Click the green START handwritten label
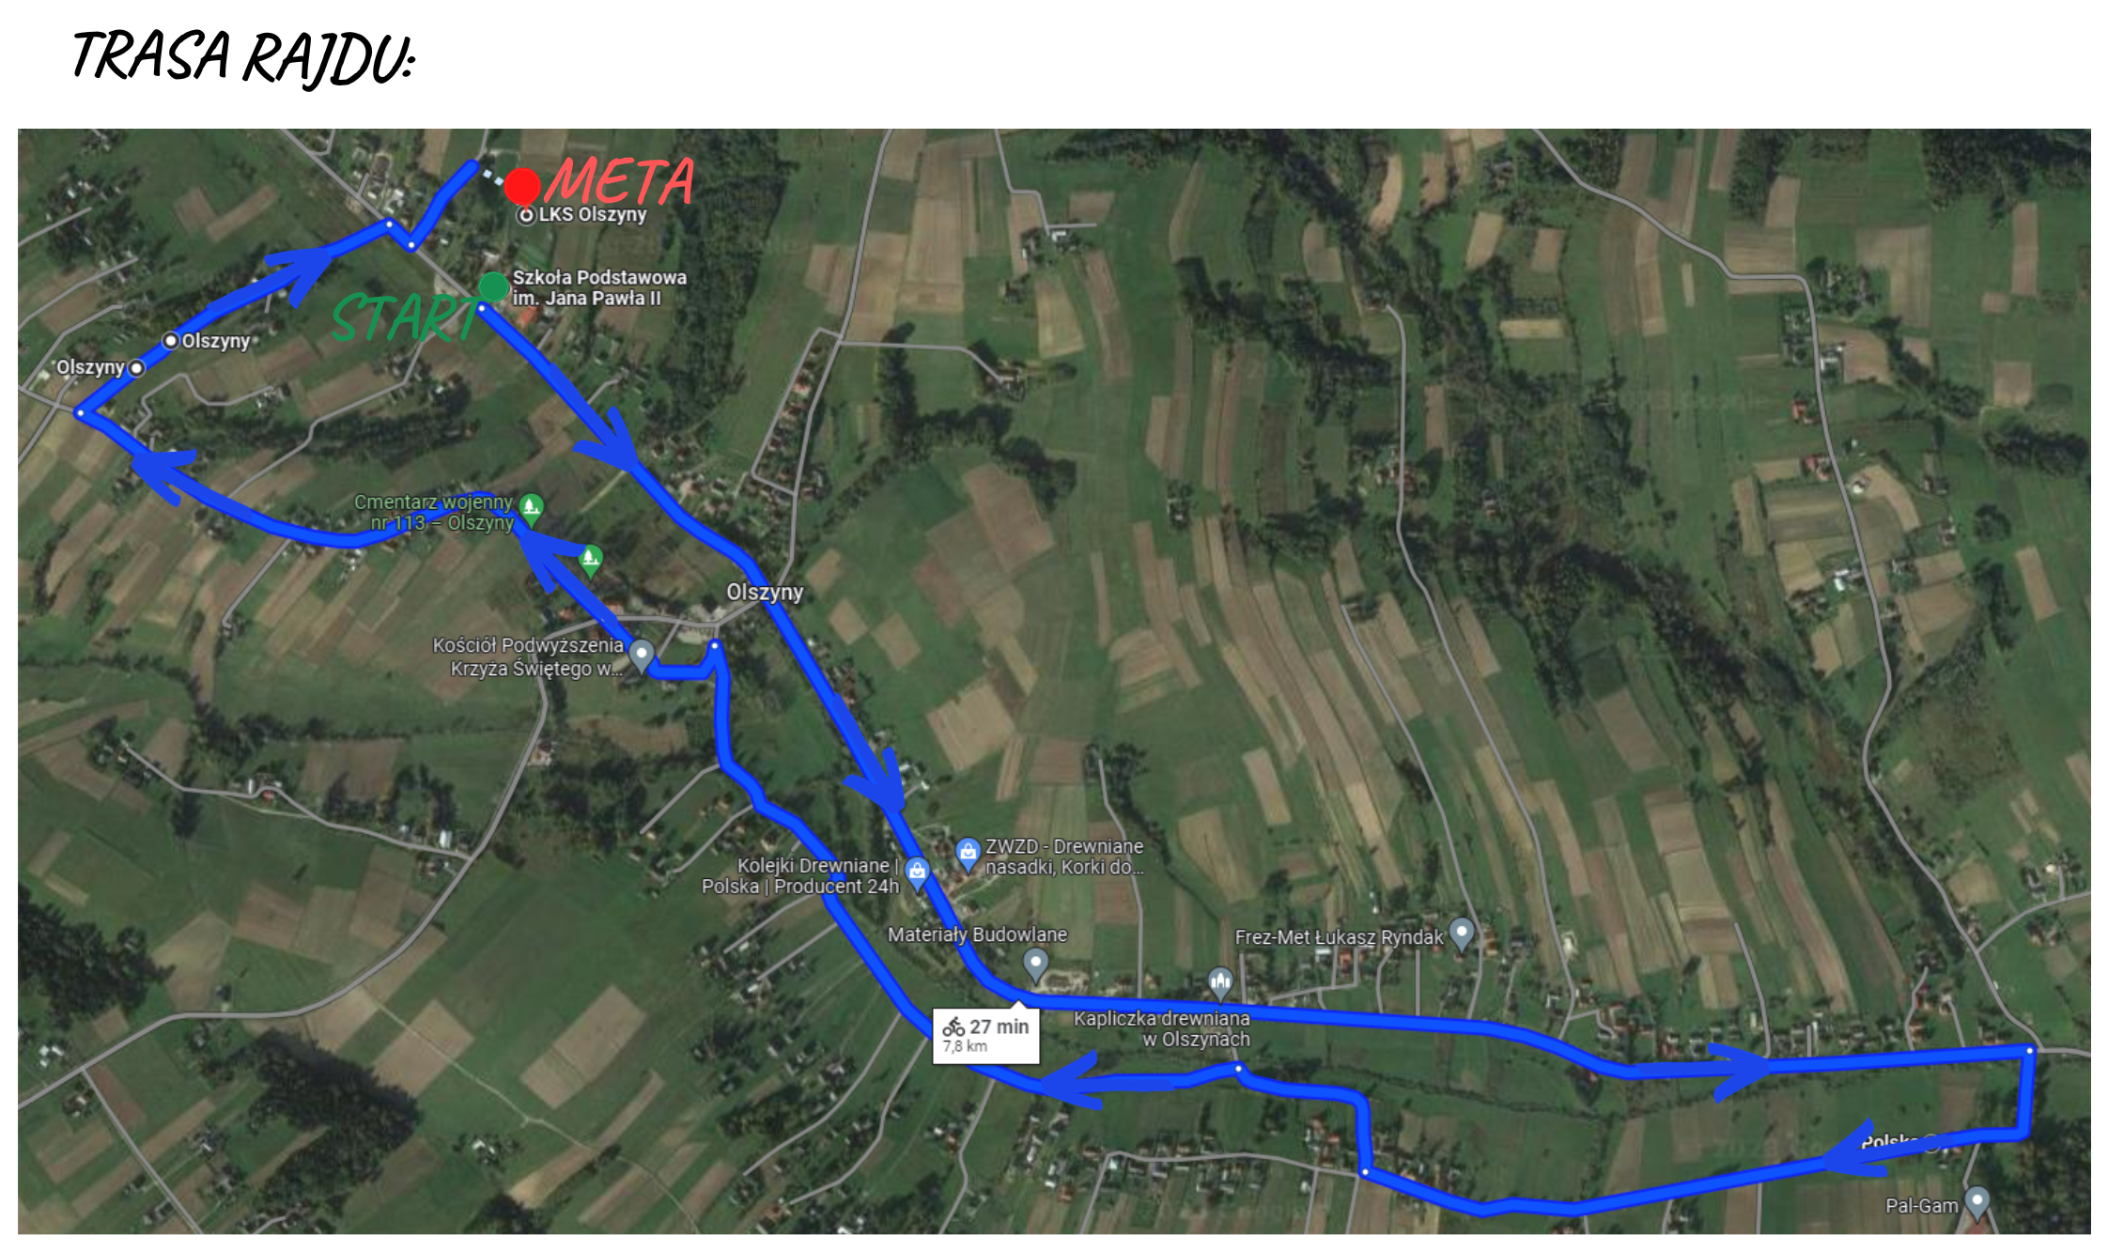The image size is (2108, 1251). coord(406,317)
